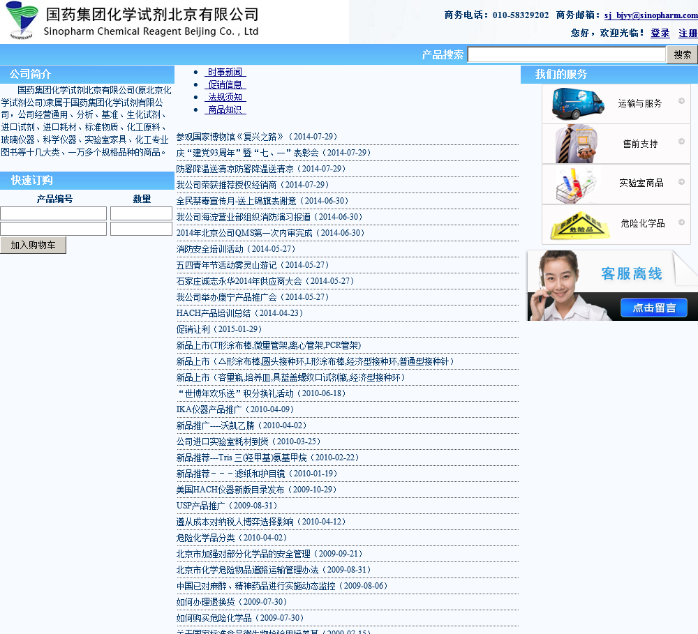698x634 pixels.
Task: Focus the 产品搜索 search input field
Action: pos(567,54)
